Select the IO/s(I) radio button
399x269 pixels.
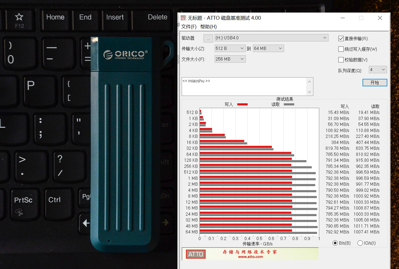point(360,243)
